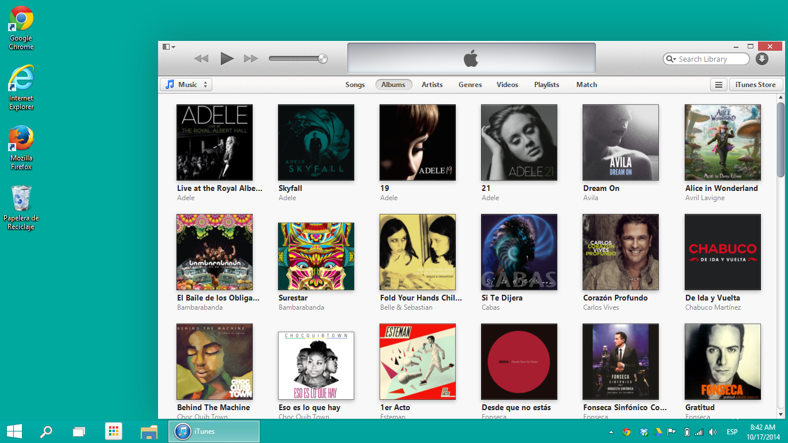
Task: Open the Windows Start menu
Action: pyautogui.click(x=14, y=431)
